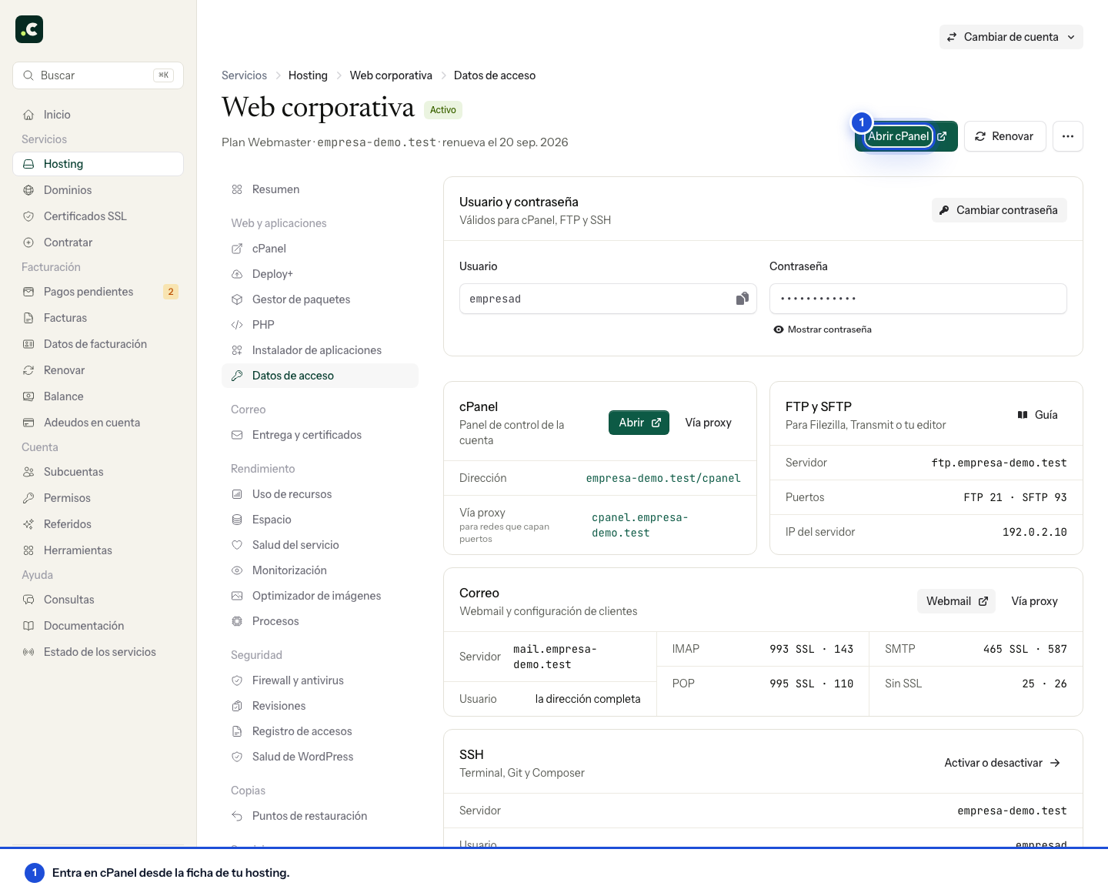Click the Inicio home icon

(28, 115)
